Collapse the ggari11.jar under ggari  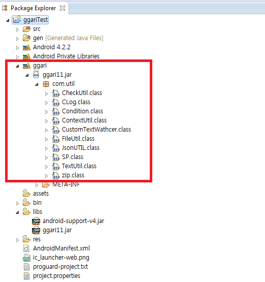27,76
